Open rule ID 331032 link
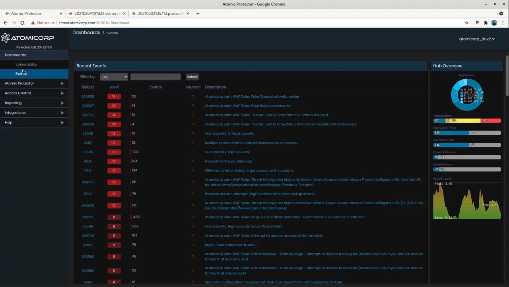The image size is (509, 287). point(88,217)
